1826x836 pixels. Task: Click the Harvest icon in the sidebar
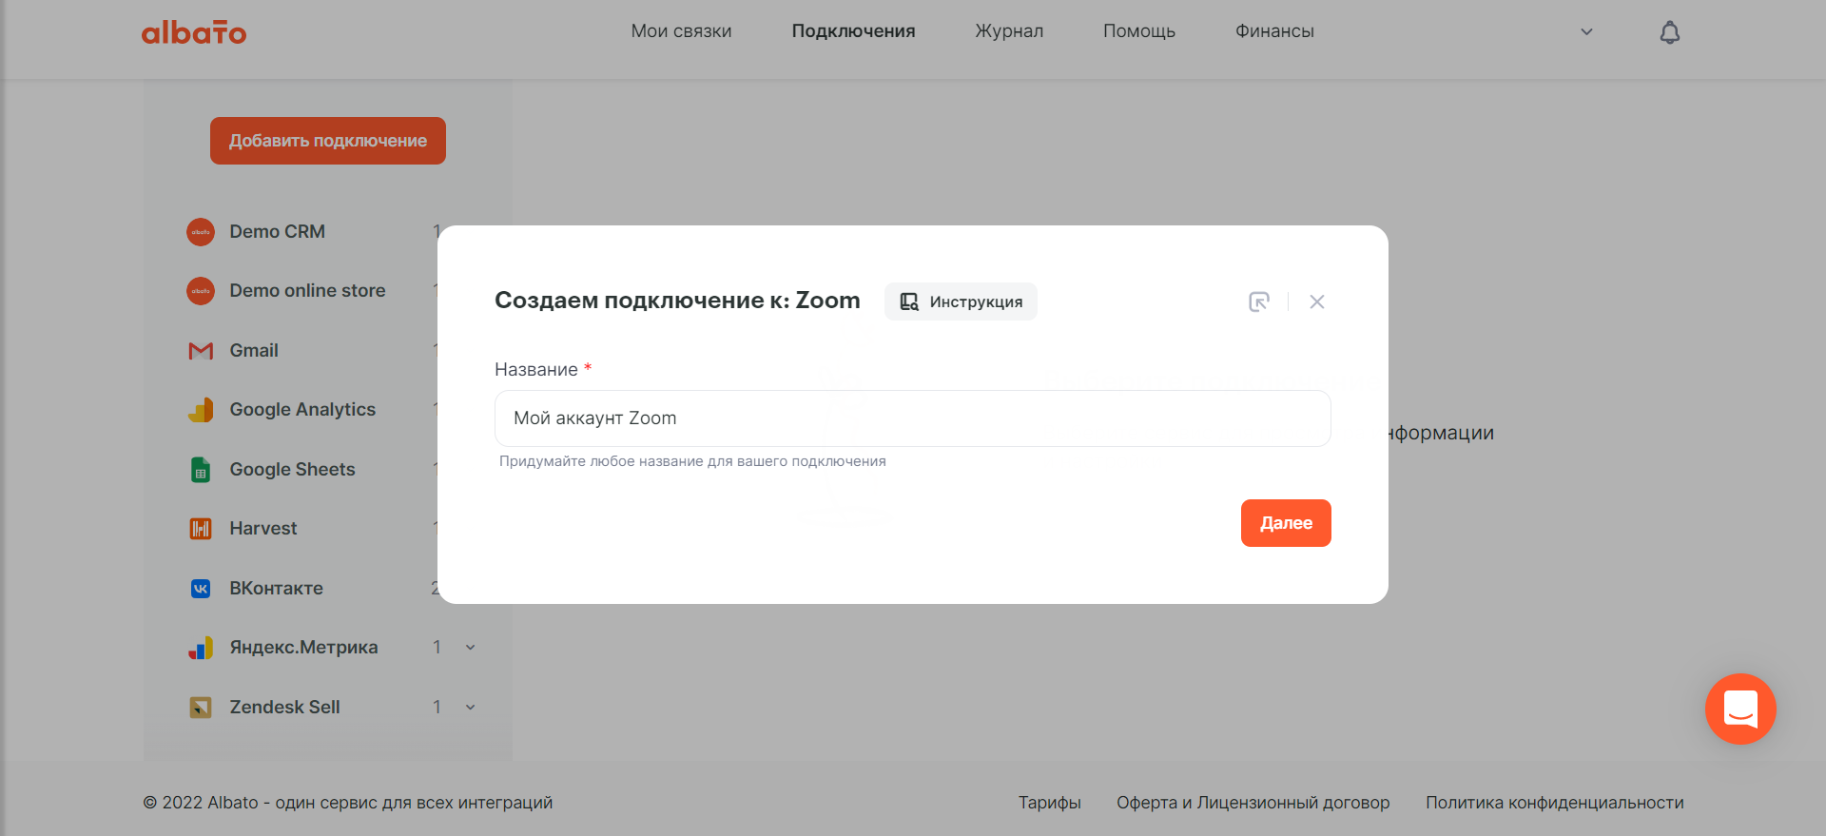[x=201, y=529]
